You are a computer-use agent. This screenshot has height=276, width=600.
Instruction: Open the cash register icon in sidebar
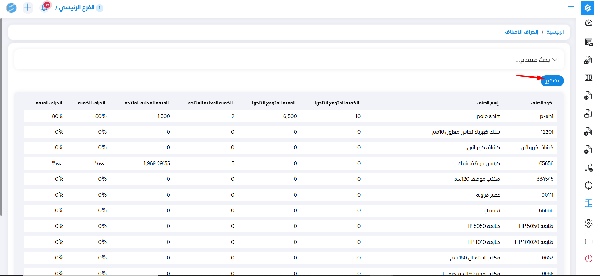[588, 42]
